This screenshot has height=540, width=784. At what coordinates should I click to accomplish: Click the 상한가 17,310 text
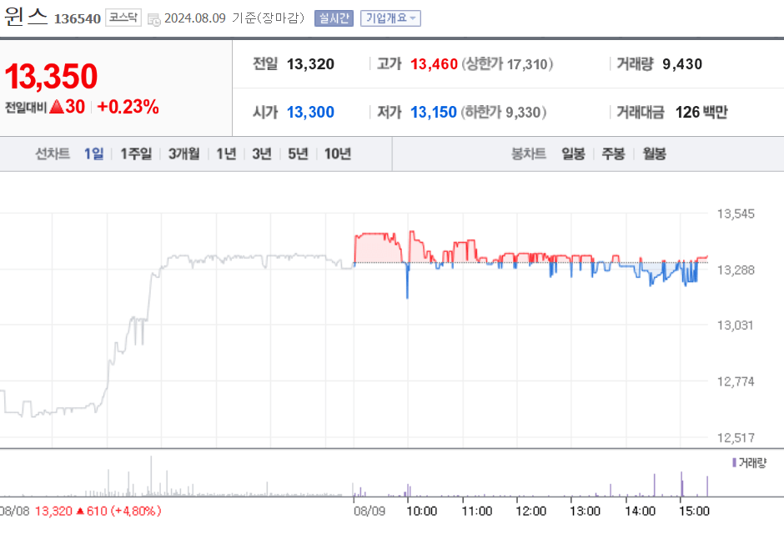coord(507,64)
